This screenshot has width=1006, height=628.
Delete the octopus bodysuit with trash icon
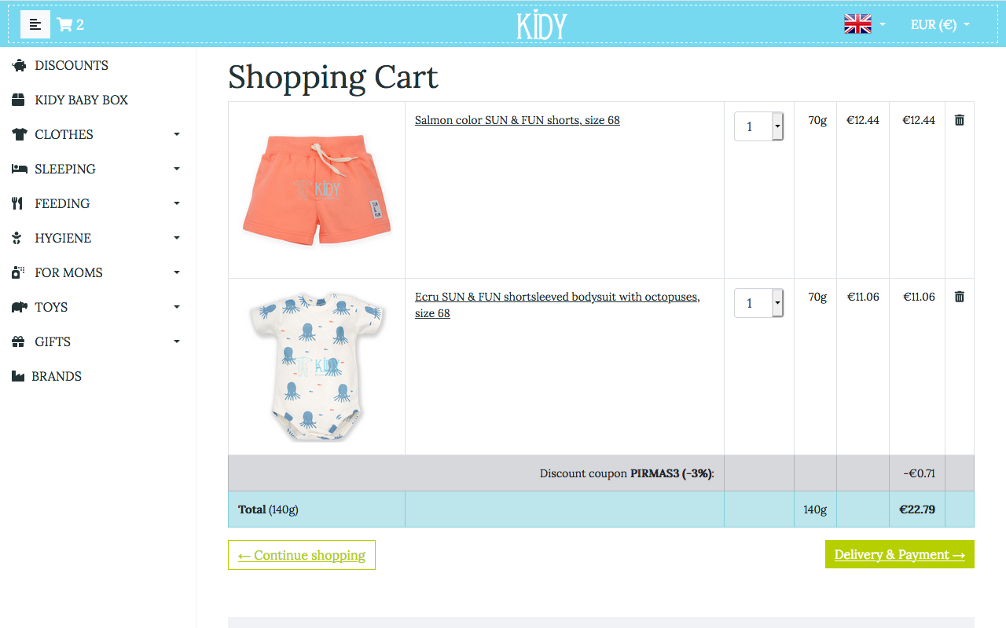pos(959,296)
